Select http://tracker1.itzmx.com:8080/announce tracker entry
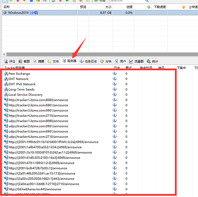The height and width of the screenshot is (197, 198). (38, 100)
